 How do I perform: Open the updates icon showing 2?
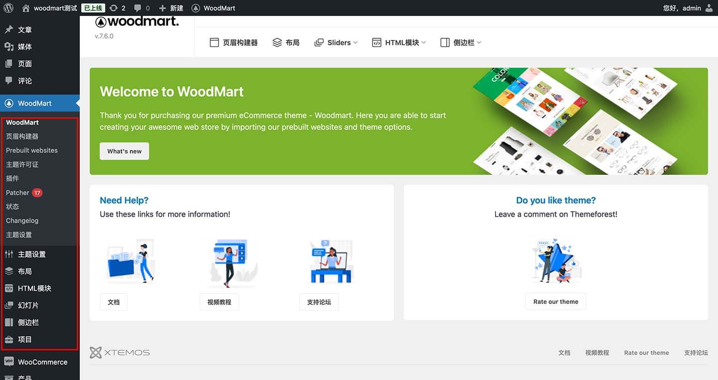[114, 8]
